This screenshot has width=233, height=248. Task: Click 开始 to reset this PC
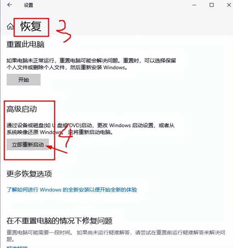click(23, 80)
